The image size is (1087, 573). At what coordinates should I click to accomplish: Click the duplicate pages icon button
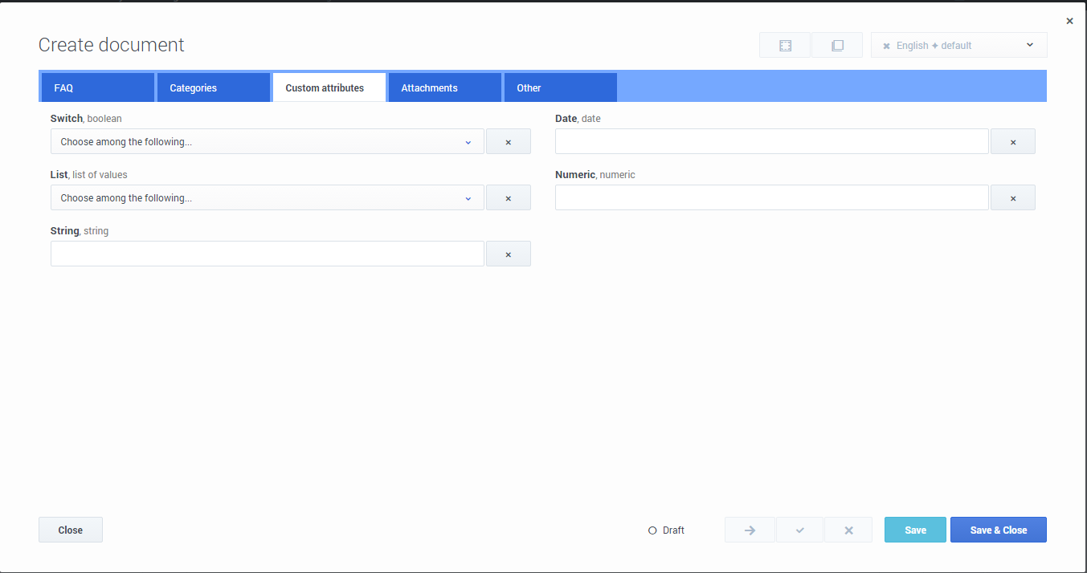(836, 46)
